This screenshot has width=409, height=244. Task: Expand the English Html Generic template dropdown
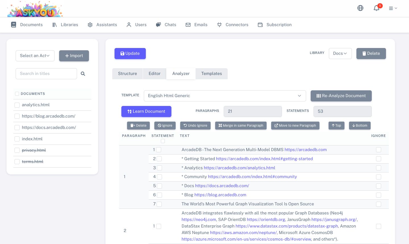pyautogui.click(x=225, y=96)
